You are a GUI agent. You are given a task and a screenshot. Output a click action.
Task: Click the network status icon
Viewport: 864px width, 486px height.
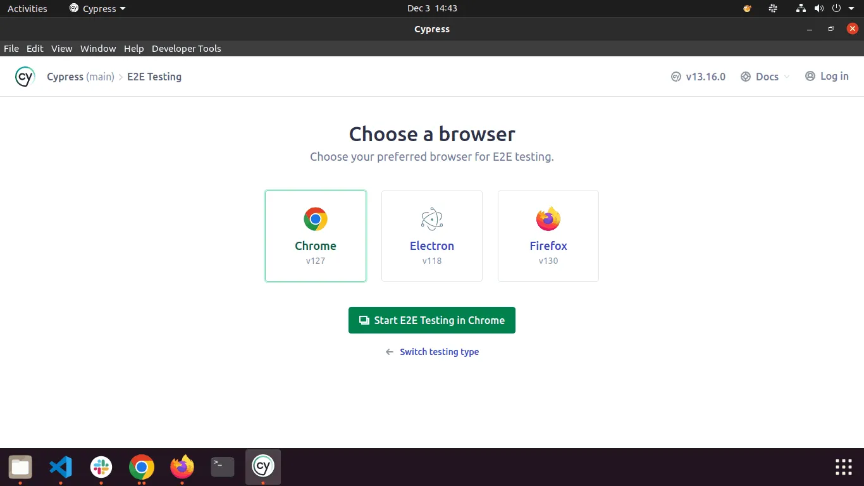pos(801,8)
